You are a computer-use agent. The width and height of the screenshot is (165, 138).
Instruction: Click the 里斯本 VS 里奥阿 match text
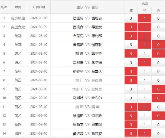click(87, 125)
